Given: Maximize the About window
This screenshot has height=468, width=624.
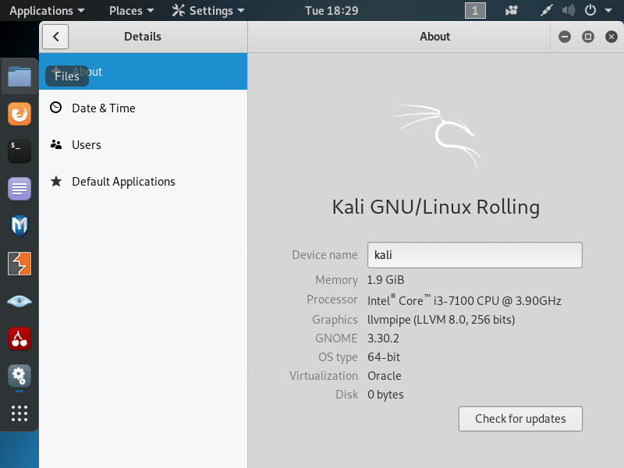Looking at the screenshot, I should 588,37.
